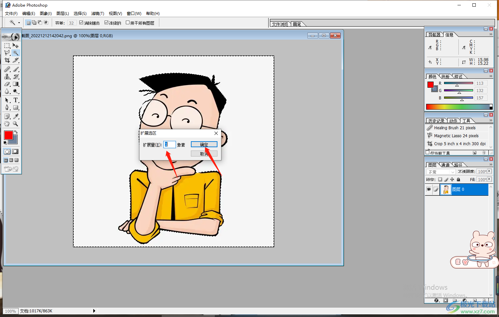Select the Eraser tool
This screenshot has height=317, width=499.
coord(7,84)
